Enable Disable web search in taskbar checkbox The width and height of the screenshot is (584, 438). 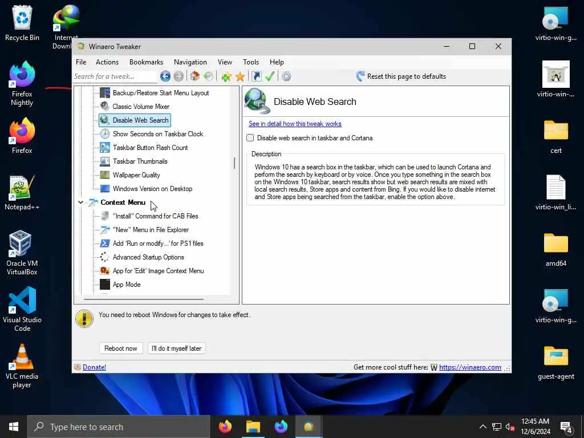pos(250,138)
